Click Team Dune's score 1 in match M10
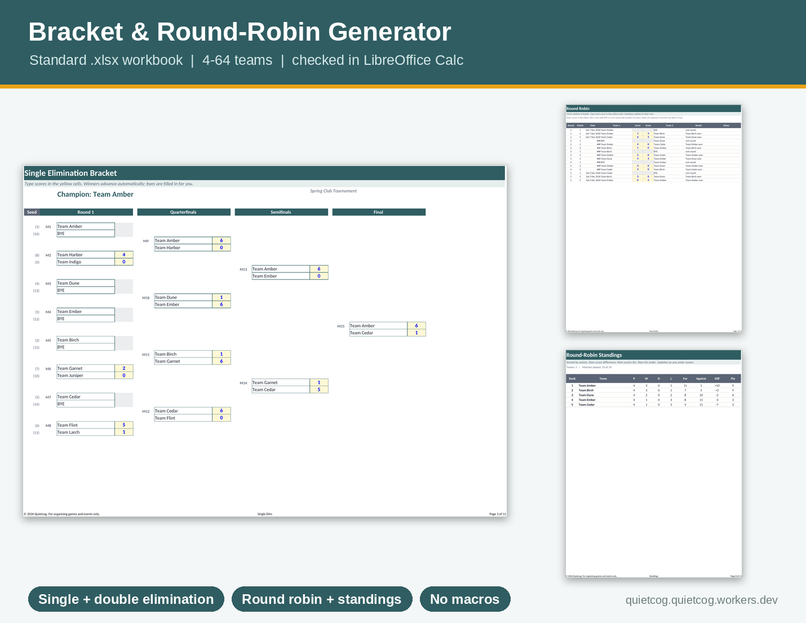The image size is (806, 623). 222,297
